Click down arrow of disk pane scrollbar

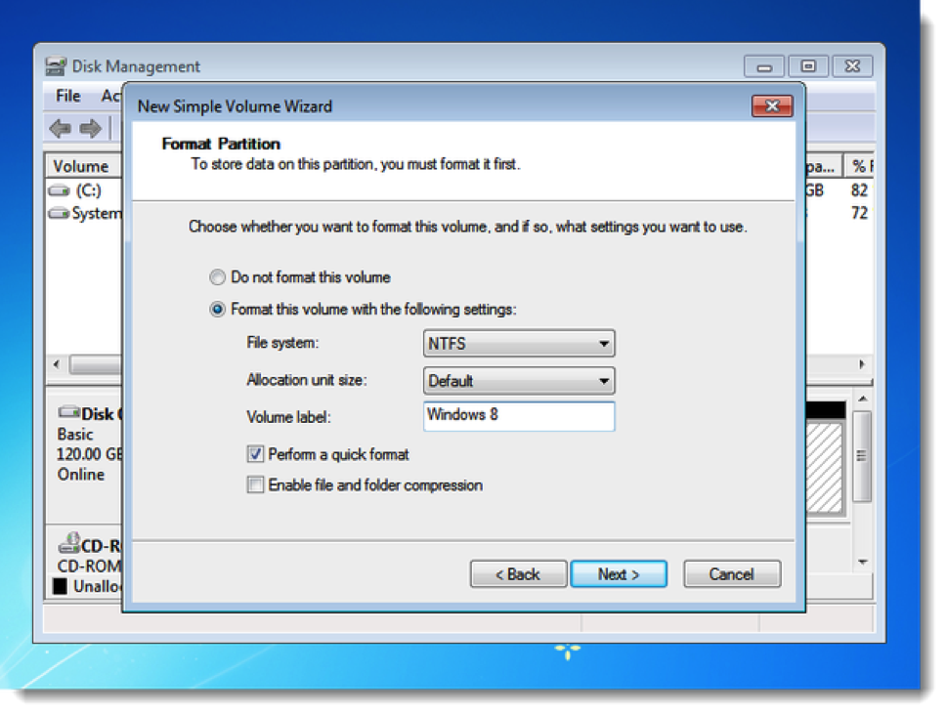tap(863, 562)
